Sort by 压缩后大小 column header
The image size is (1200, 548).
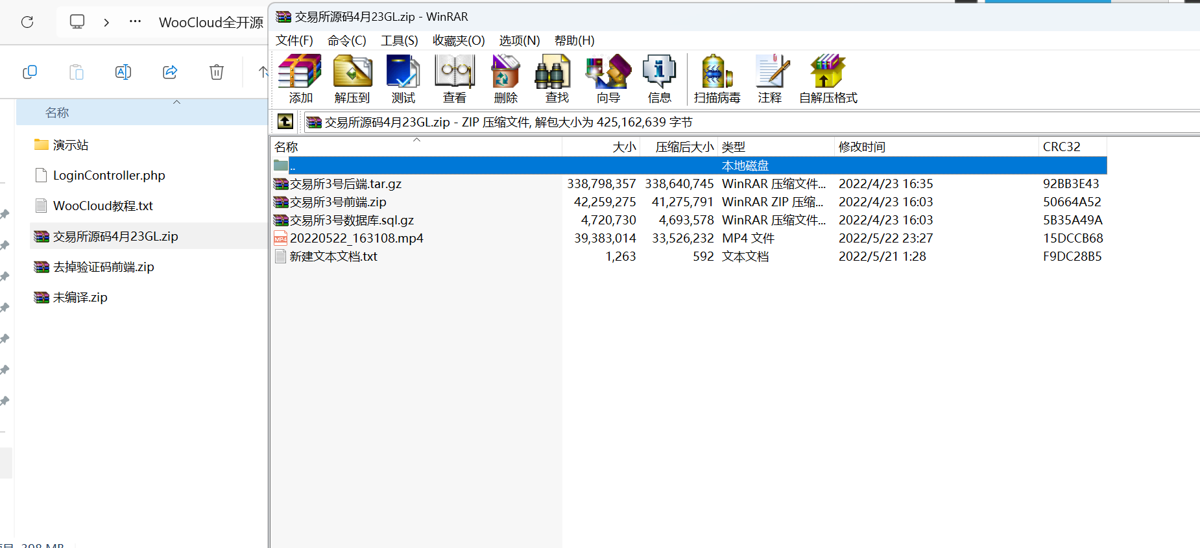679,147
